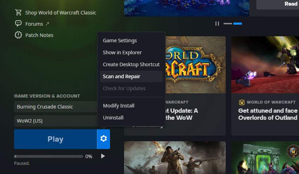Select Game Settings from the options menu
Viewport: 299px width, 174px height.
(131, 41)
